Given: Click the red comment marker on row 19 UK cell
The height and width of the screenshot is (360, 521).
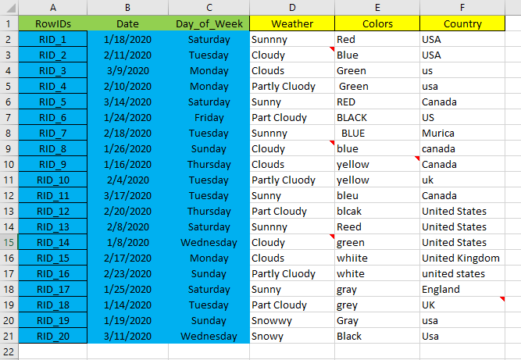Looking at the screenshot, I should tap(501, 299).
